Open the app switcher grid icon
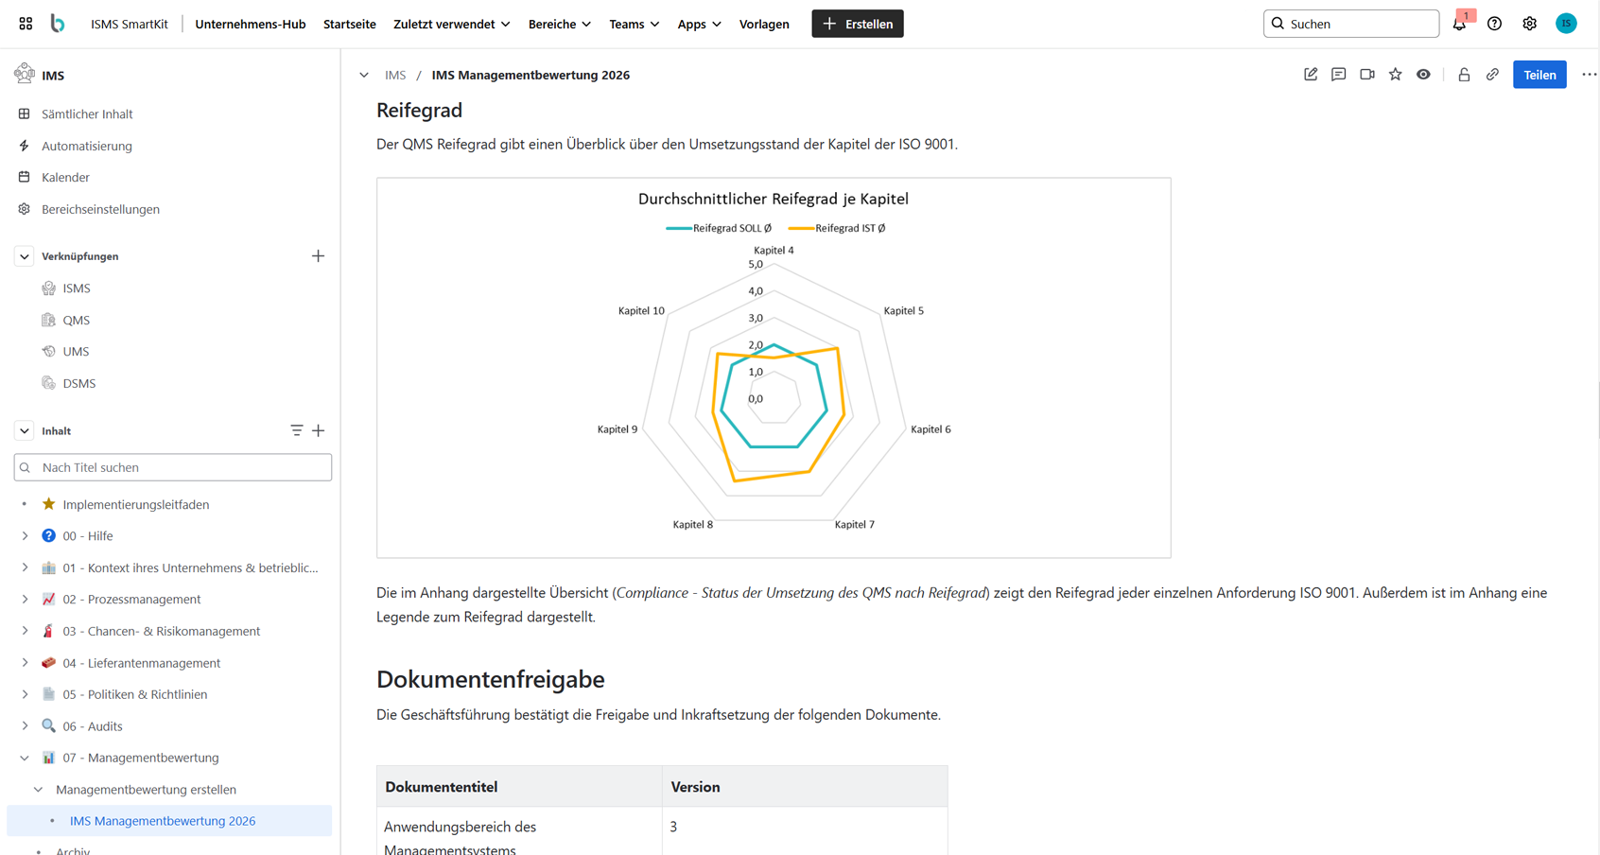The width and height of the screenshot is (1600, 855). pos(26,24)
